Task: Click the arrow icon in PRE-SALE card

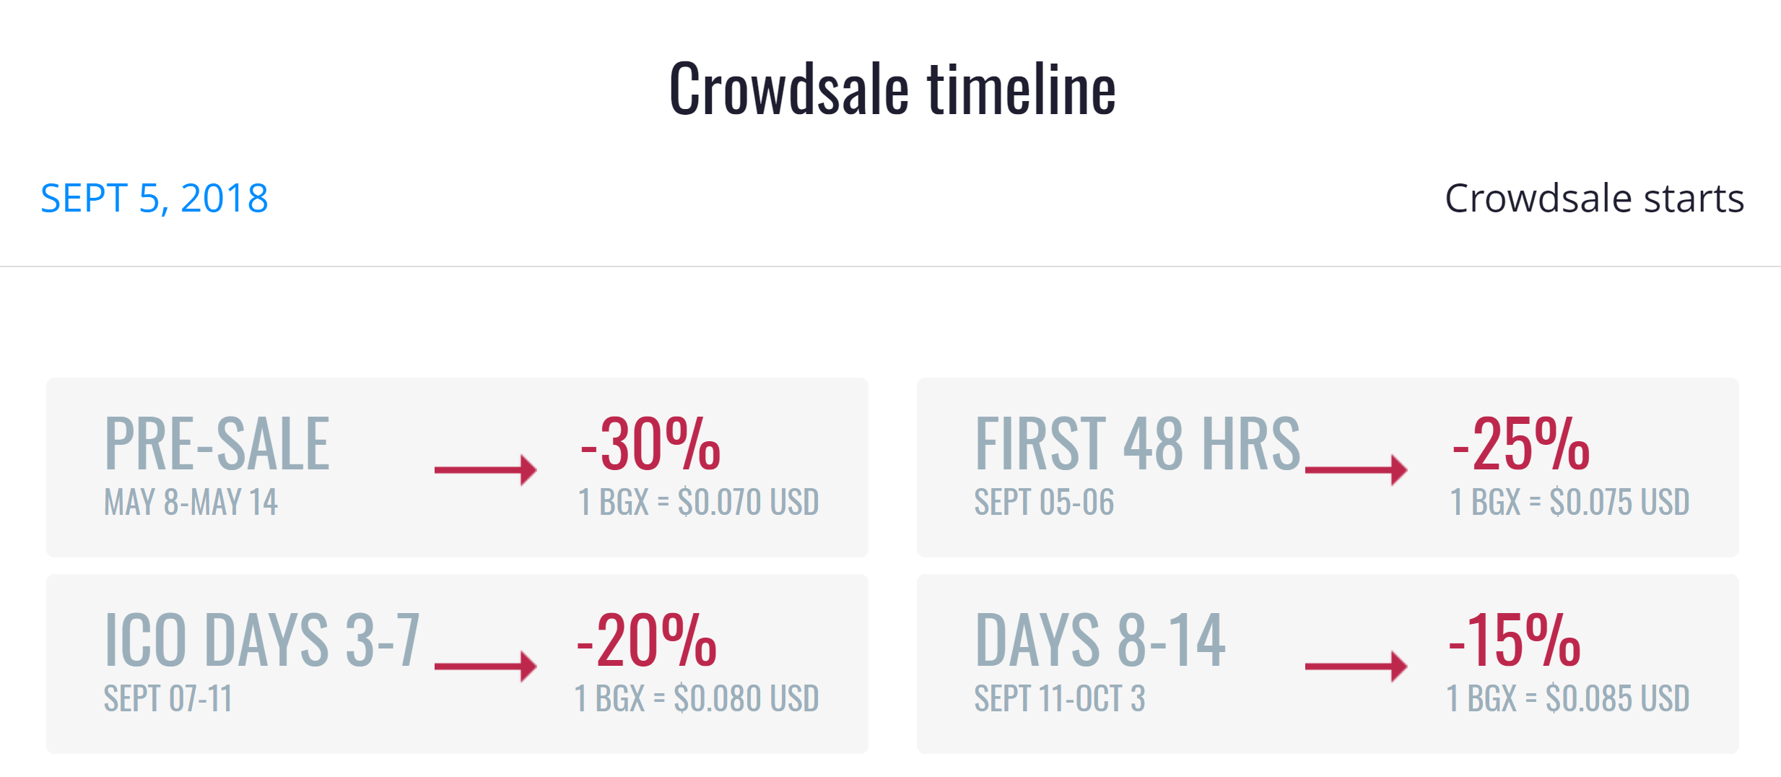Action: (x=485, y=469)
